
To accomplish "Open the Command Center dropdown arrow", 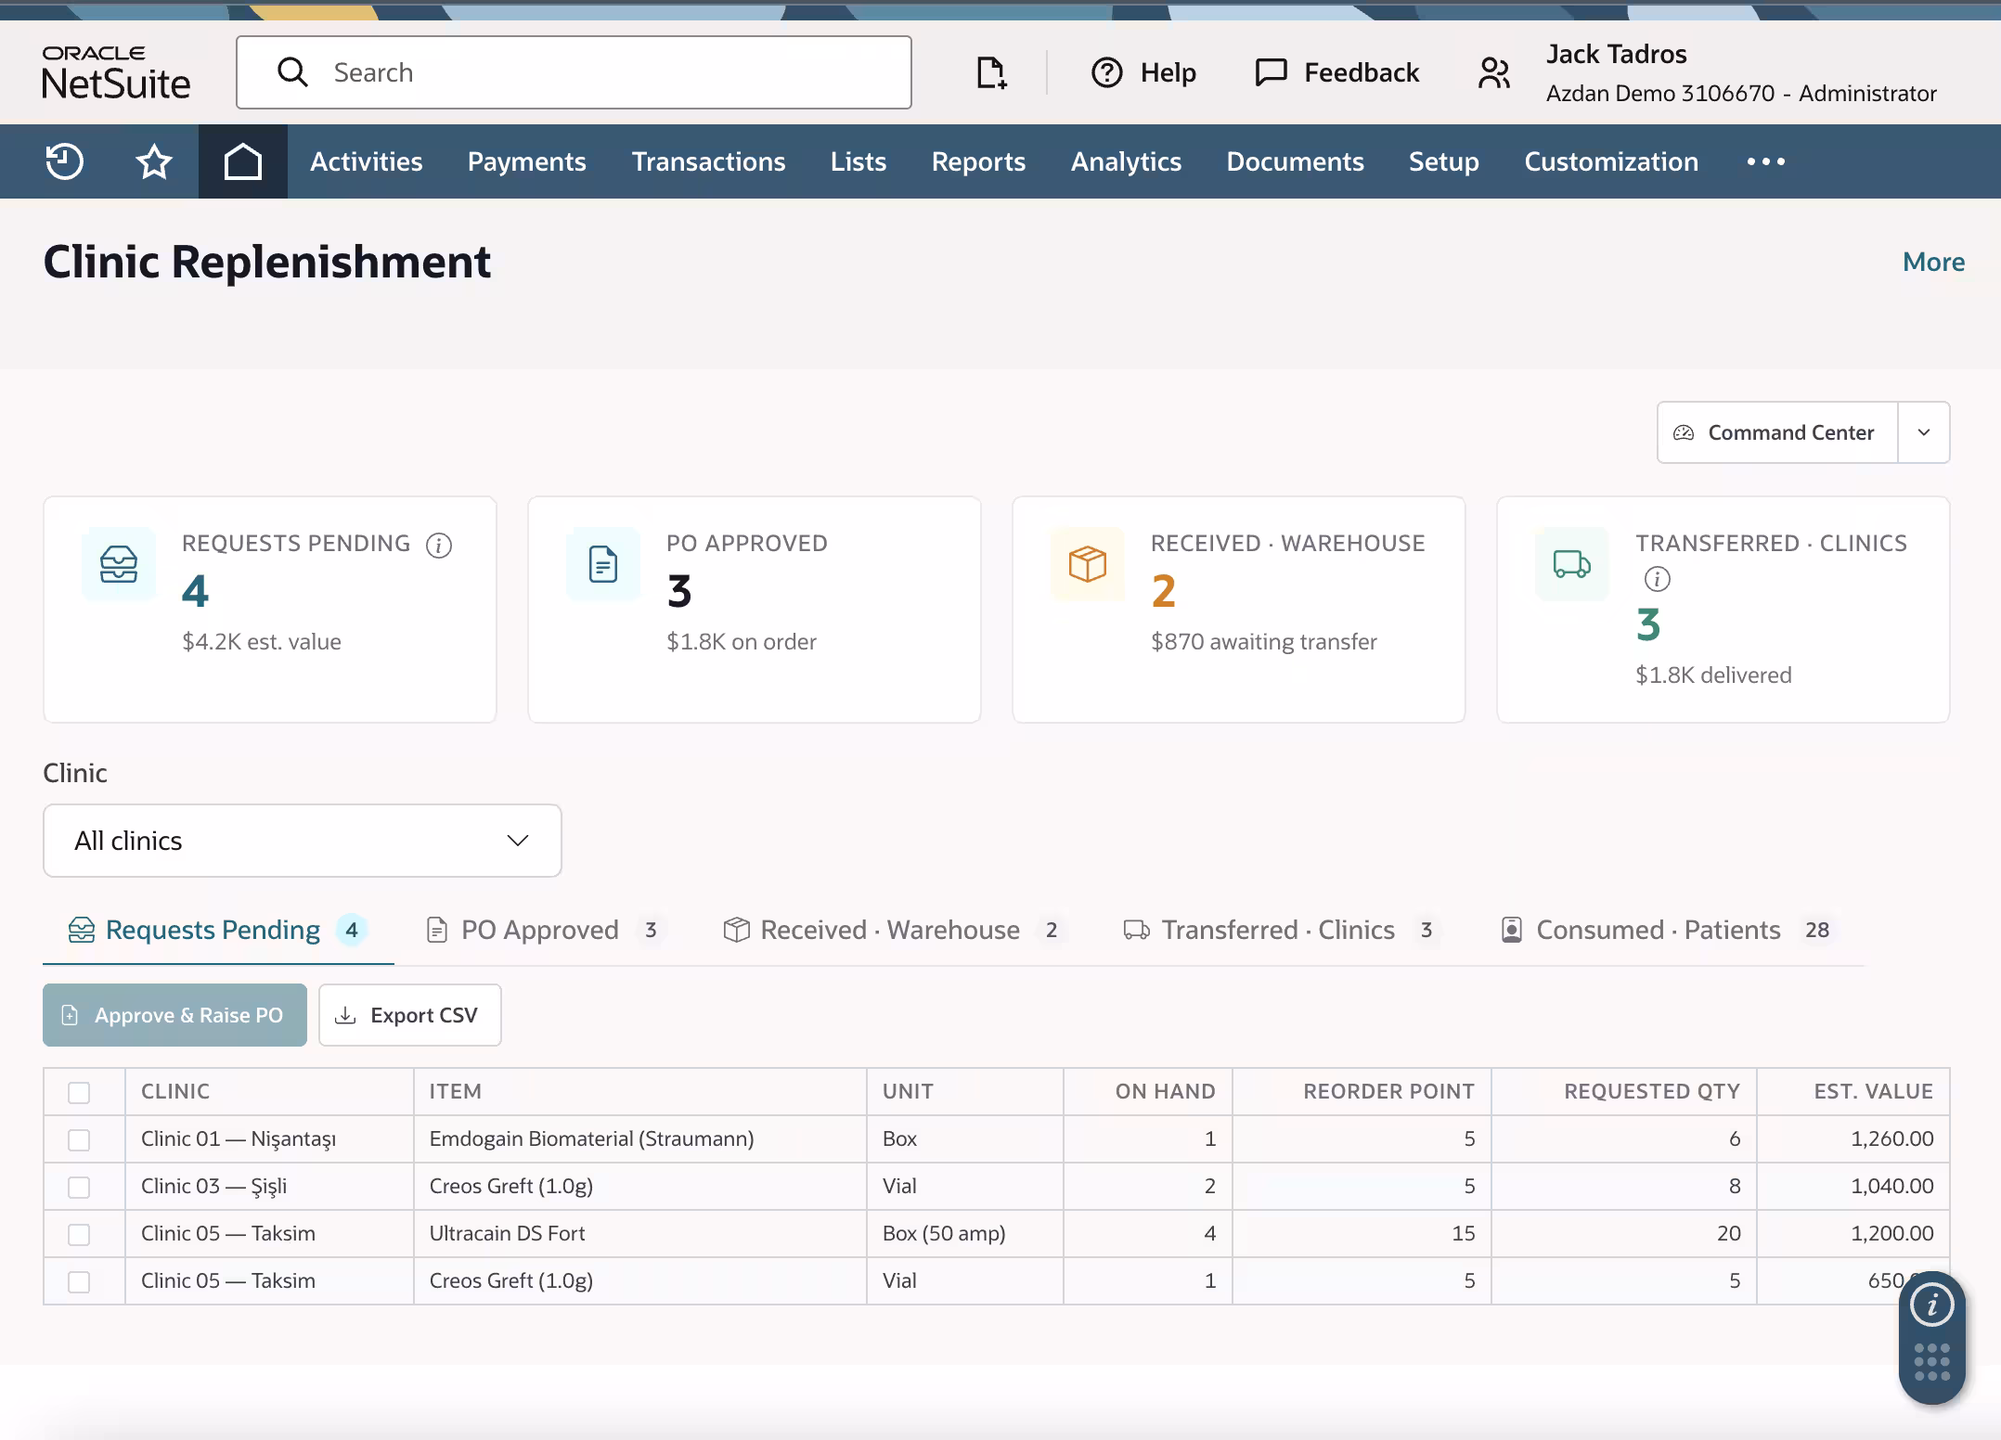I will pyautogui.click(x=1924, y=432).
